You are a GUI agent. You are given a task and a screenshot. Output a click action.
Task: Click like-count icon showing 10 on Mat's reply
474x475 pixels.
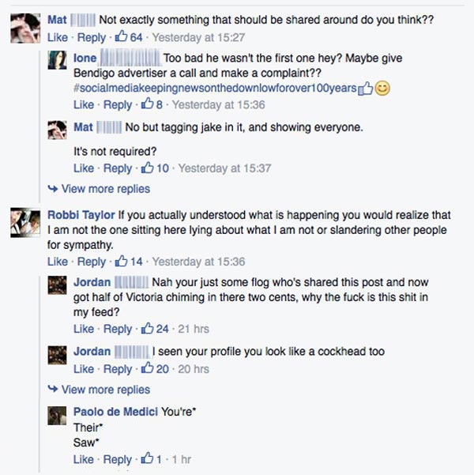(x=148, y=168)
